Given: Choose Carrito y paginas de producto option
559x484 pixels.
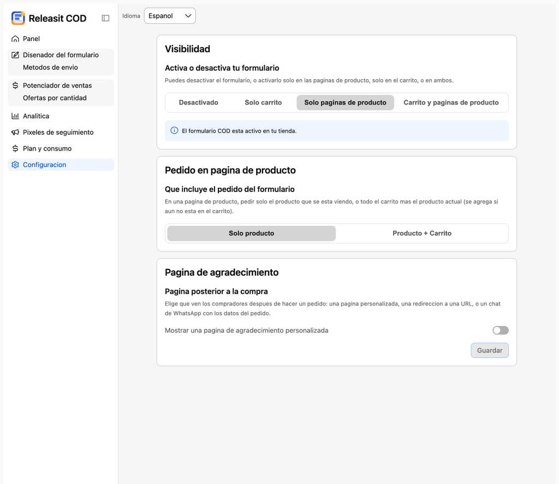Looking at the screenshot, I should pos(451,103).
